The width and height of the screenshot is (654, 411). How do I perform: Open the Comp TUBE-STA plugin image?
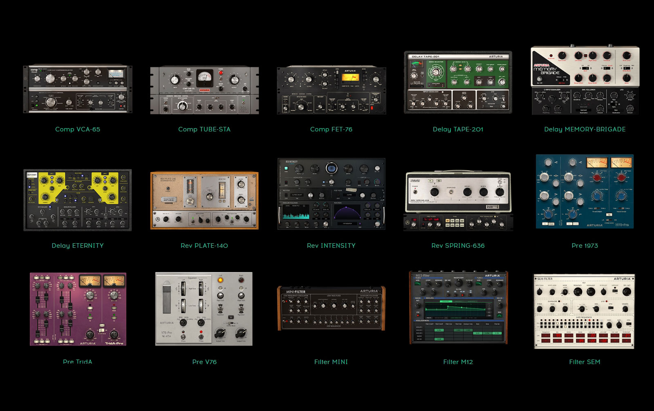point(204,90)
